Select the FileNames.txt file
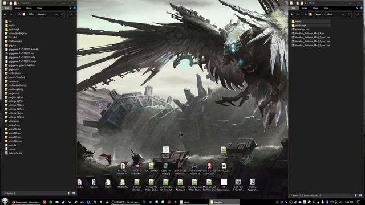 [x=14, y=42]
